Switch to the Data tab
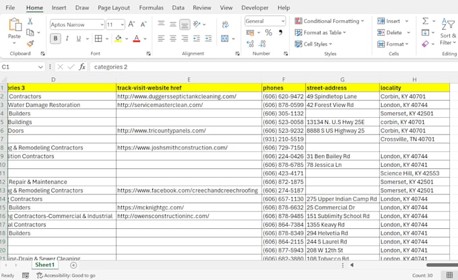This screenshot has width=458, height=280. tap(178, 7)
